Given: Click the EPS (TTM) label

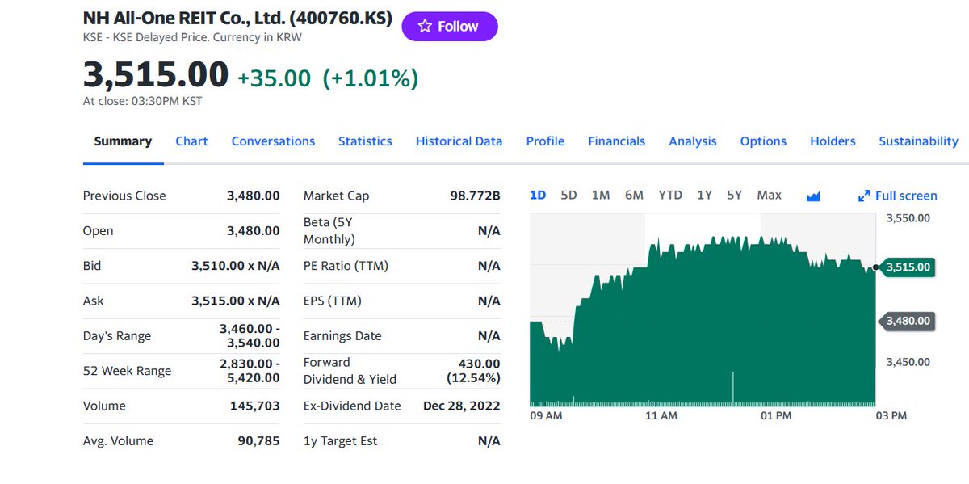Looking at the screenshot, I should click(332, 301).
